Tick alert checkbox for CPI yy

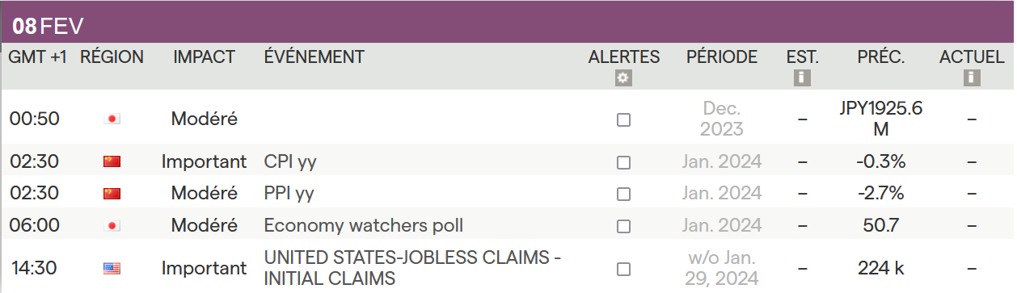(623, 162)
